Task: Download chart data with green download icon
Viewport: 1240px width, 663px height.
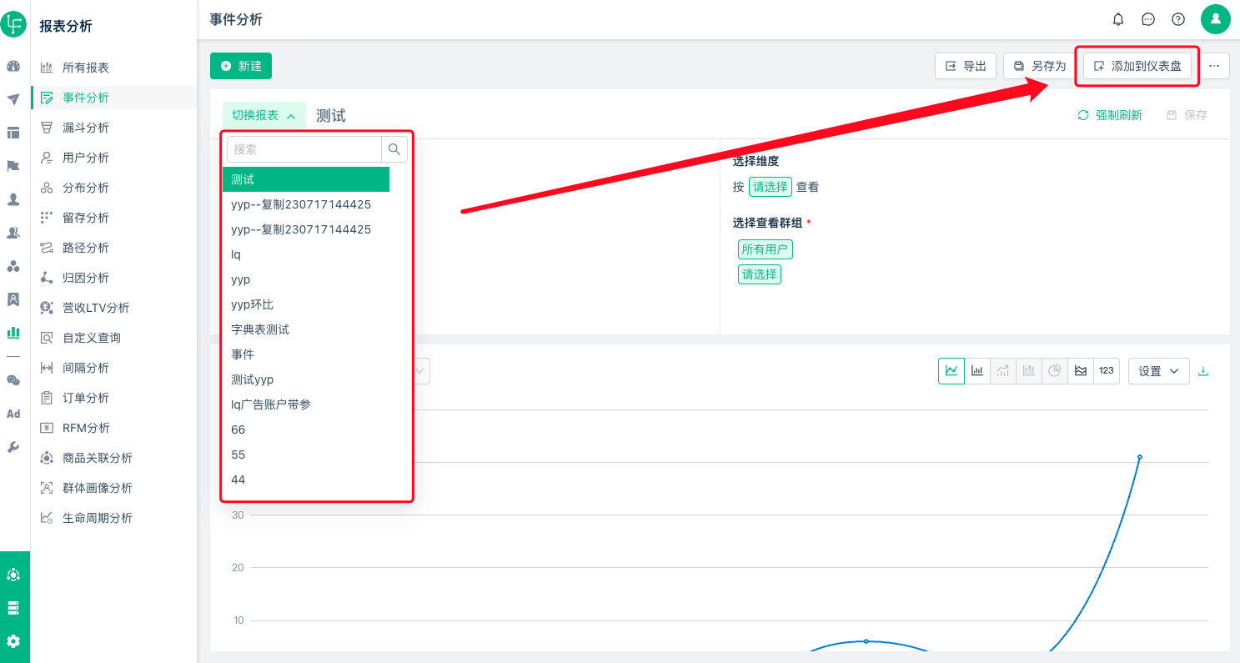Action: tap(1203, 371)
